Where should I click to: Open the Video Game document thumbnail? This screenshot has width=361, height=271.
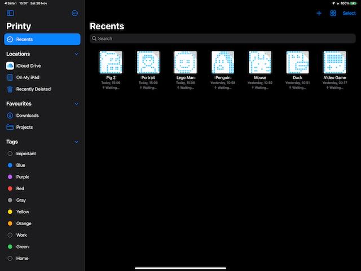[x=334, y=62]
